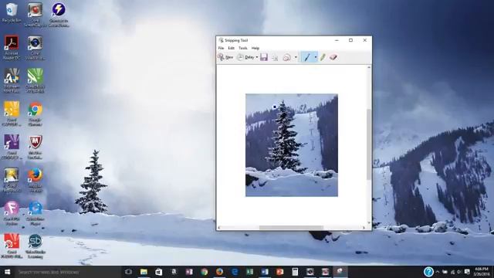The image size is (494, 278).
Task: Select the Acrobat Reader DC desktop icon
Action: coord(12,47)
